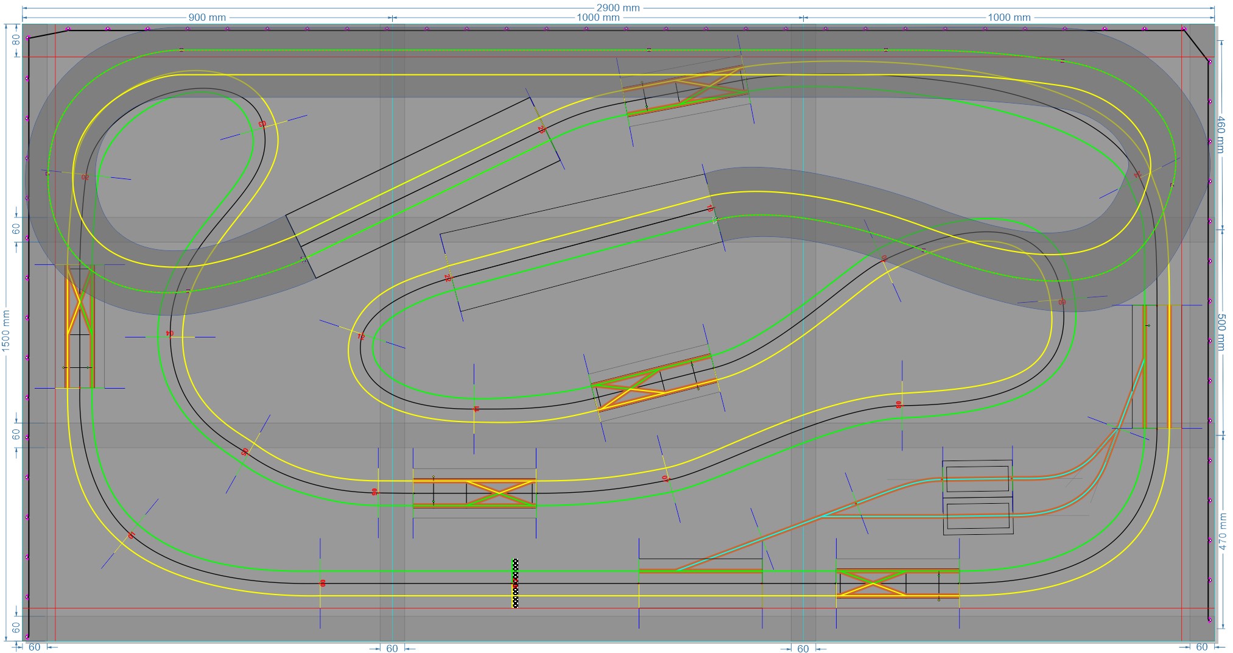This screenshot has width=1233, height=653.
Task: Select the crossover right of the pit entry
Action: (x=898, y=583)
